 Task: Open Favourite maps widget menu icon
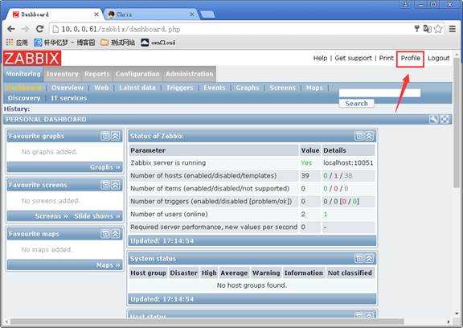(105, 234)
